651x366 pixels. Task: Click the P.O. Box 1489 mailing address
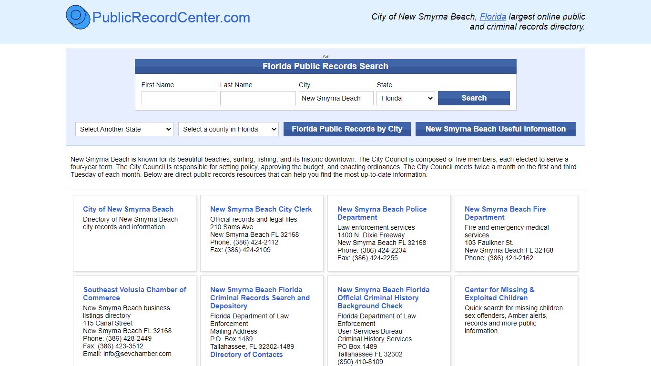(x=232, y=339)
